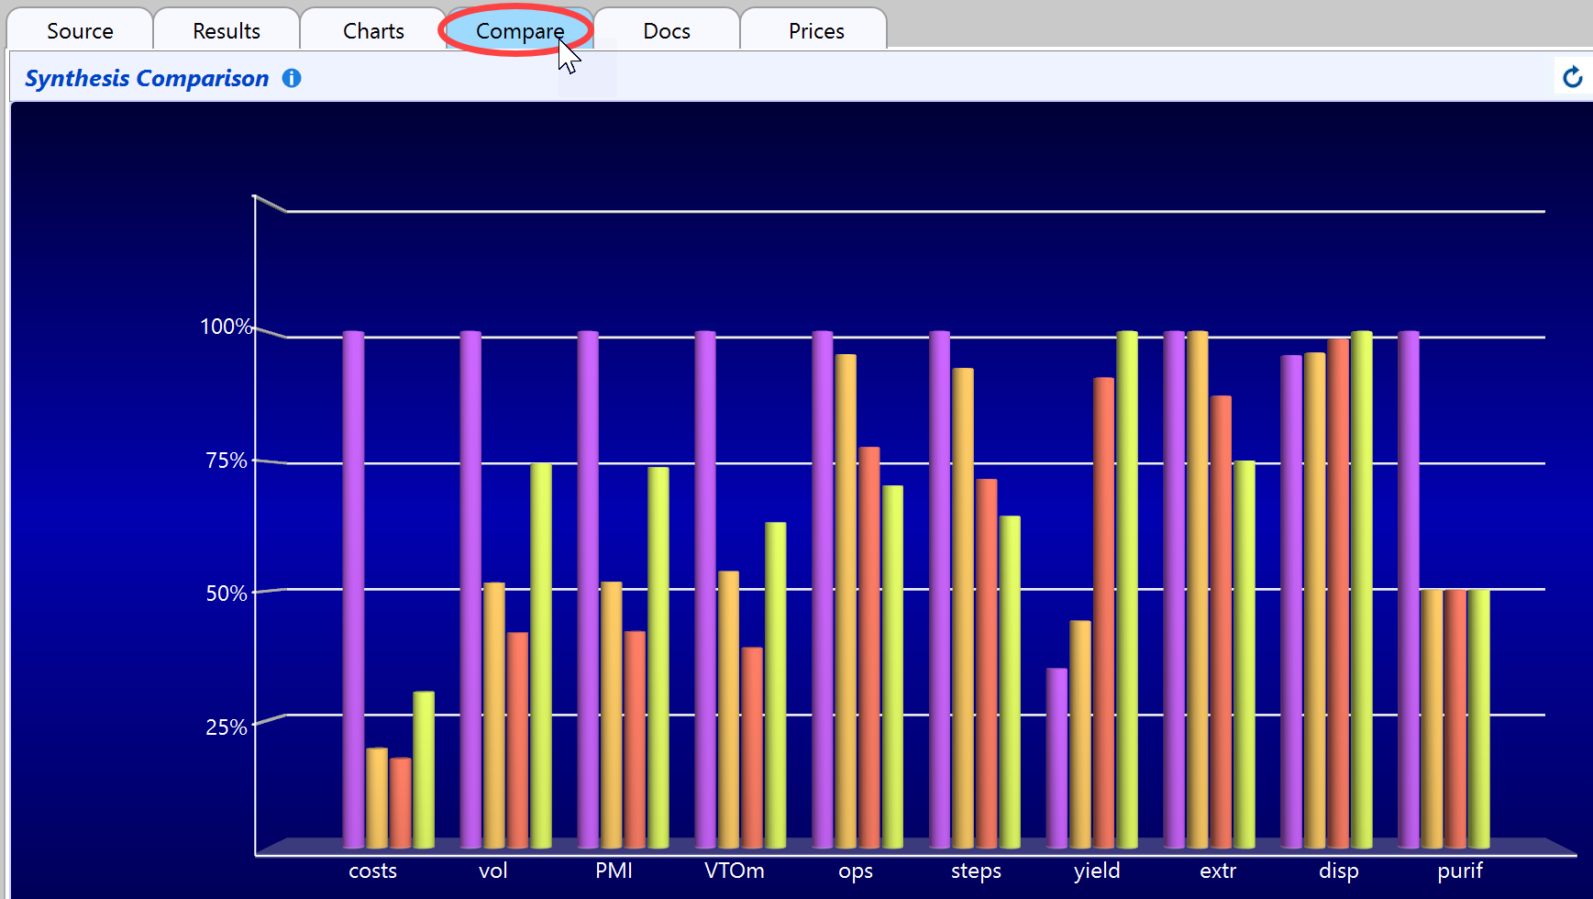1593x899 pixels.
Task: Select the orange bar in VTOm group
Action: click(x=728, y=709)
